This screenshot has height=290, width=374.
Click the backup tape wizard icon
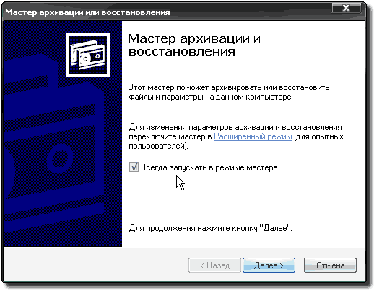87,55
